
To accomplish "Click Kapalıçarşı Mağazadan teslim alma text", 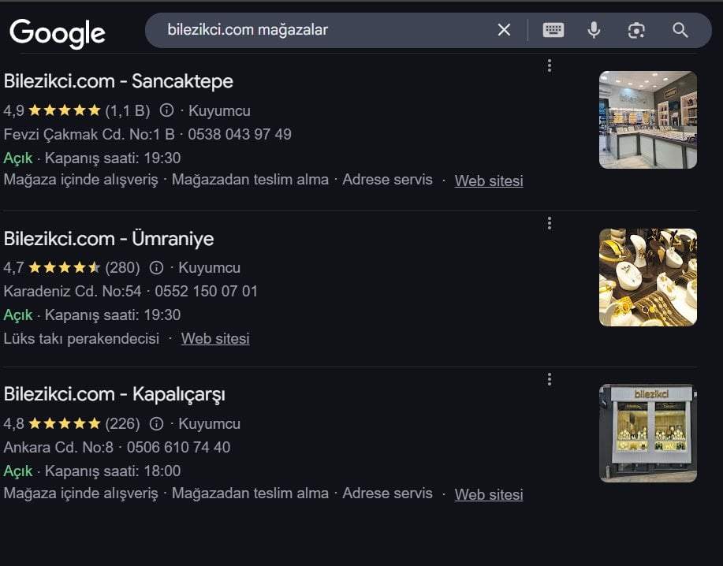I will [251, 493].
